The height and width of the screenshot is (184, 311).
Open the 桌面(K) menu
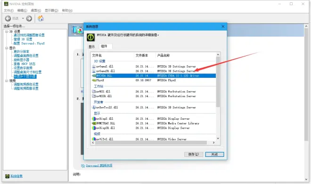[x=36, y=10]
